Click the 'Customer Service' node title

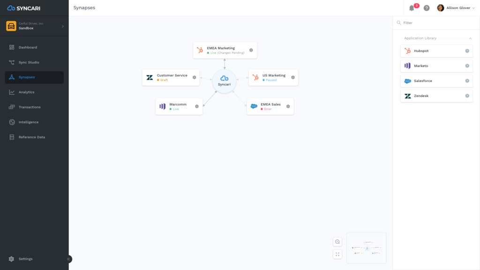pos(172,75)
